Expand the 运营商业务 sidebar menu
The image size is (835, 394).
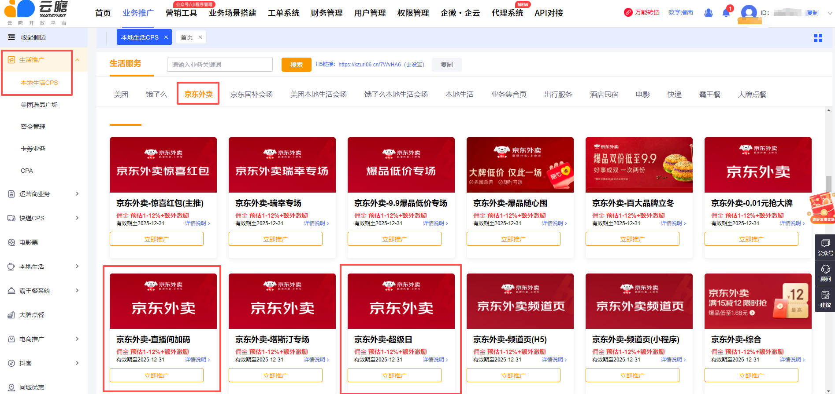click(x=78, y=194)
